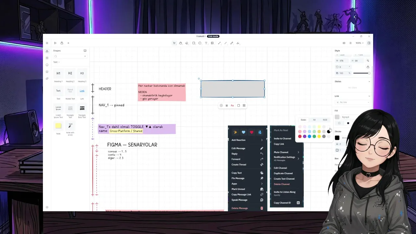Collapse the States section
This screenshot has height=234, width=416.
pyautogui.click(x=369, y=82)
